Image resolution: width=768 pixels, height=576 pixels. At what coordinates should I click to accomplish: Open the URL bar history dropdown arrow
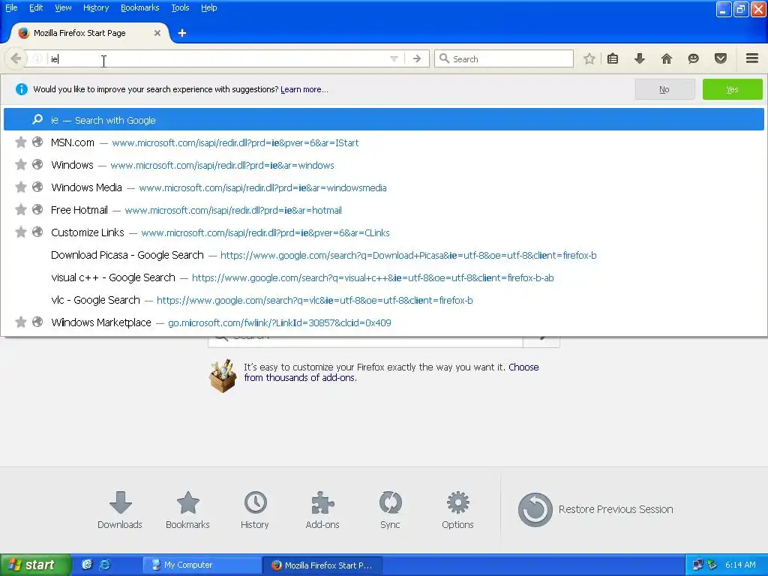pos(394,58)
